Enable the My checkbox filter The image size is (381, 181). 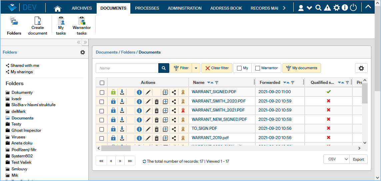(239, 68)
